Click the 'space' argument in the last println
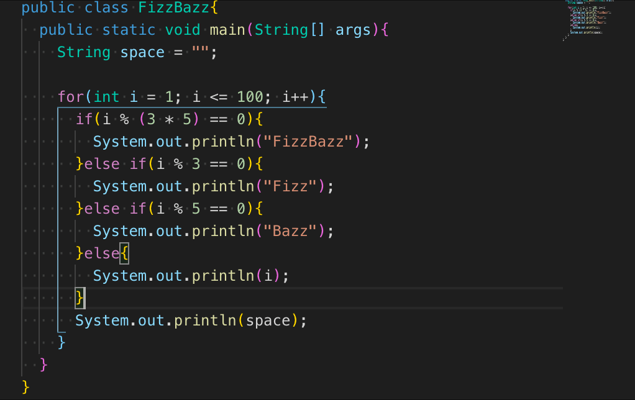Screen dimensions: 635x400 268,320
